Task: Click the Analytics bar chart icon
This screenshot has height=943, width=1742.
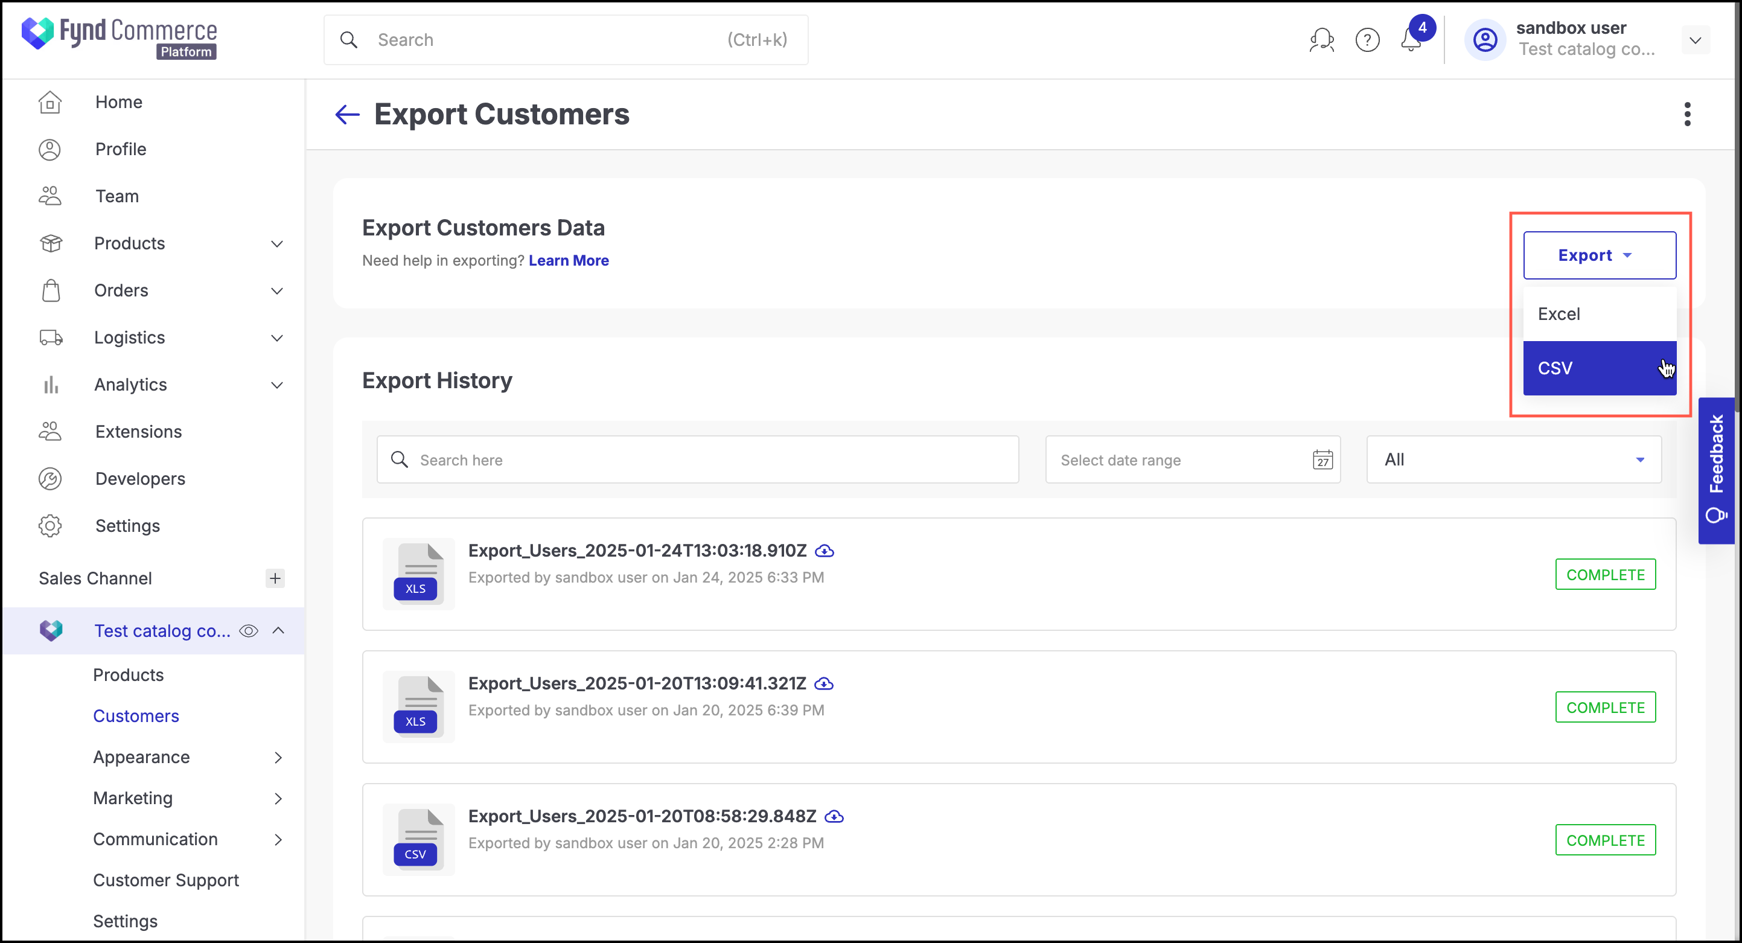Action: 51,385
